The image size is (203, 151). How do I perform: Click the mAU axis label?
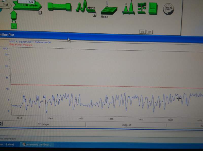tap(5, 49)
